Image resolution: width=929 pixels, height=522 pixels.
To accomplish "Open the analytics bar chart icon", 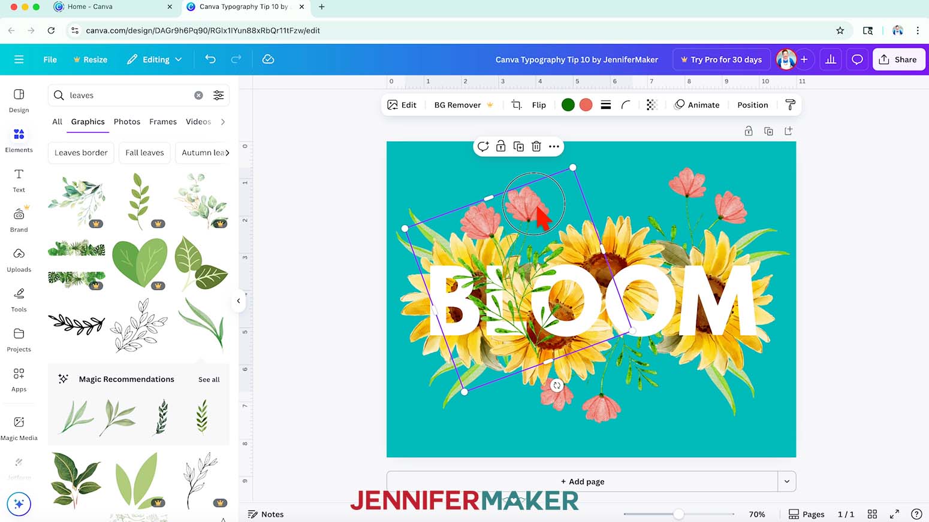I will pos(831,59).
